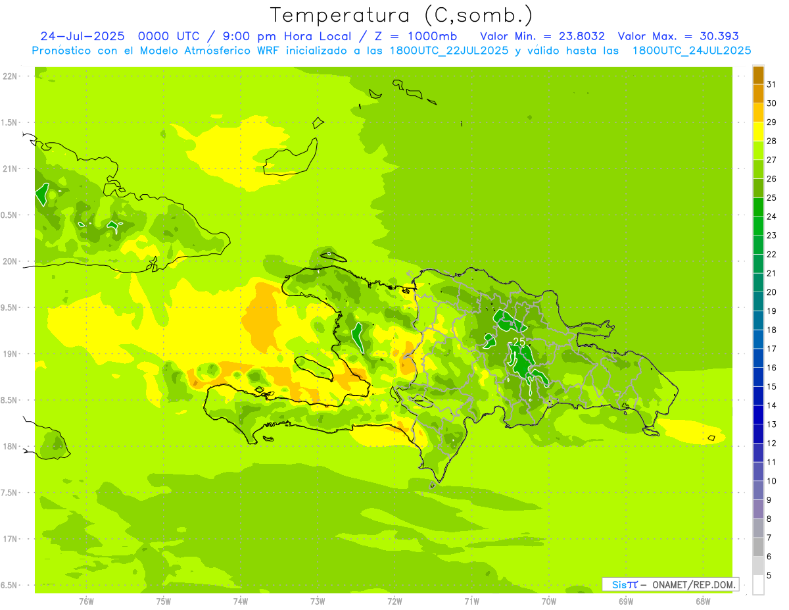Image resolution: width=789 pixels, height=610 pixels.
Task: Click the '71W' longitude label
Action: (x=471, y=601)
